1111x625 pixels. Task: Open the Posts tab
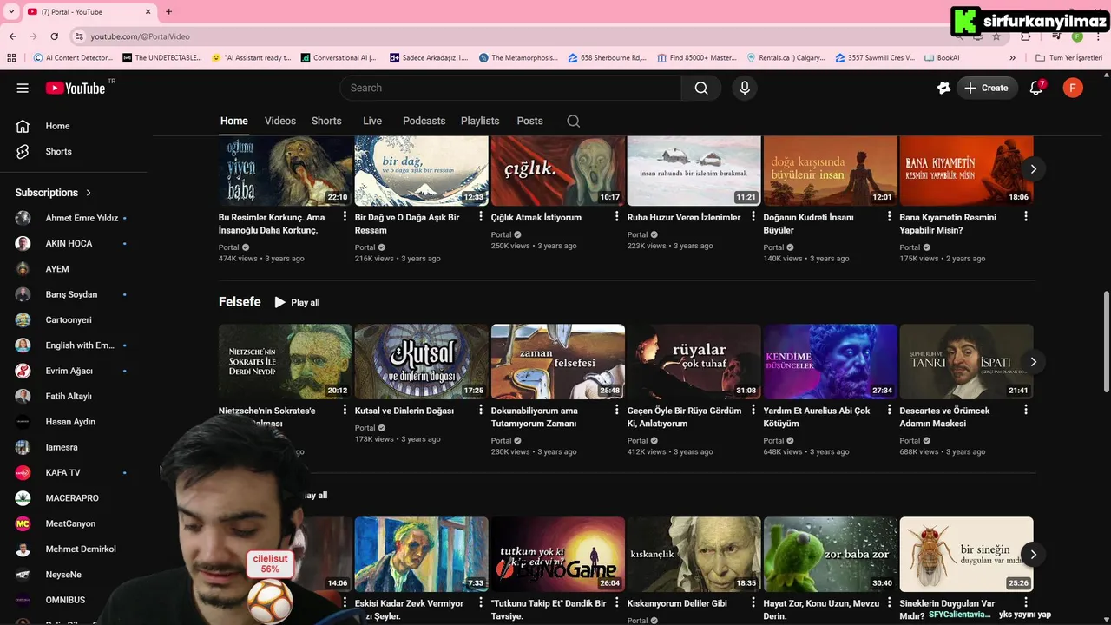pyautogui.click(x=529, y=121)
